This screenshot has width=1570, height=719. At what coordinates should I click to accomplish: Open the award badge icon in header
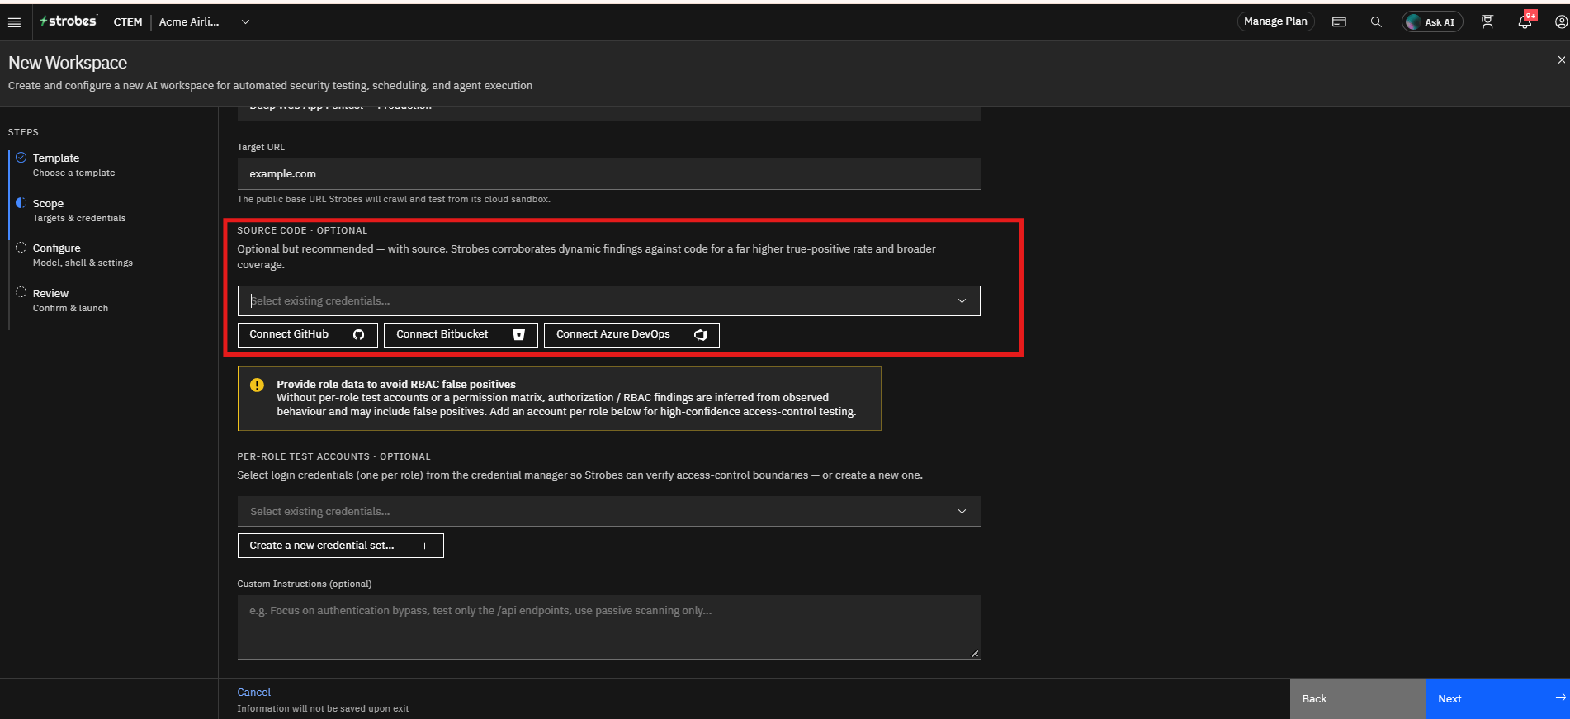tap(1487, 22)
